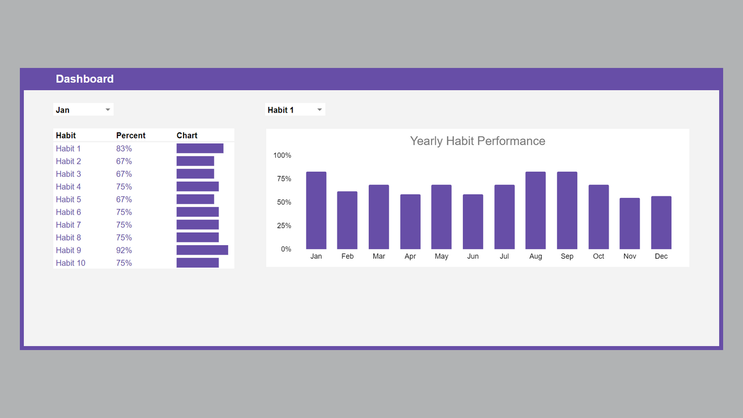Click the Nov bar in the chart
Screen dimensions: 743x418
629,224
